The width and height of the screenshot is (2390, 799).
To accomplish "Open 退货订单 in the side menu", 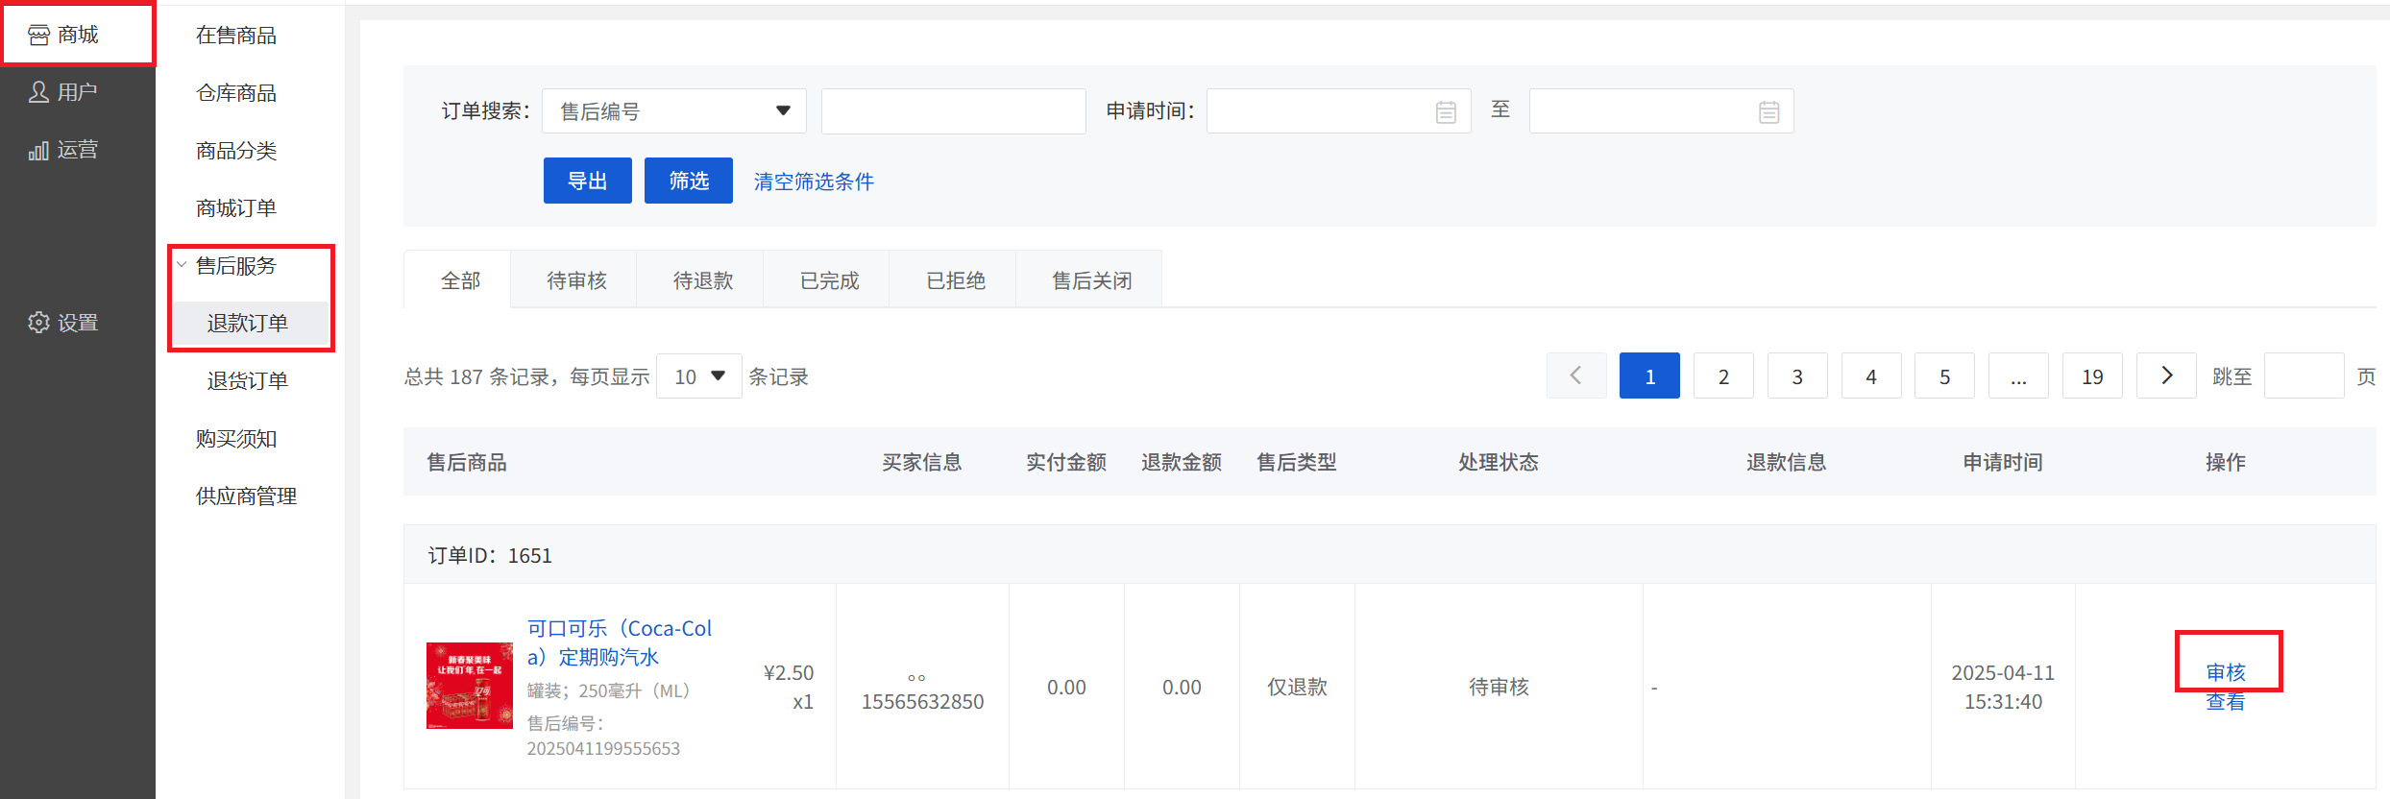I will click(247, 381).
